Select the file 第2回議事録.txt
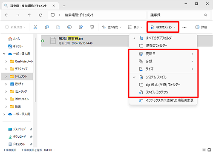213x153 pixels. (x=85, y=41)
